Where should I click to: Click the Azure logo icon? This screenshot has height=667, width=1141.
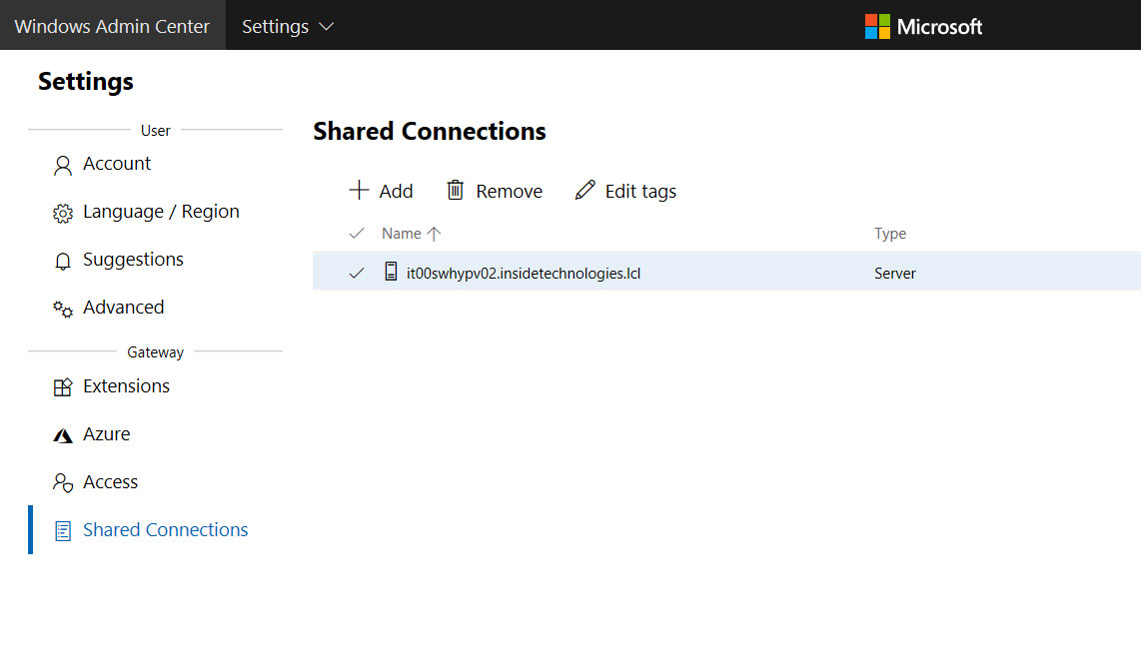63,435
